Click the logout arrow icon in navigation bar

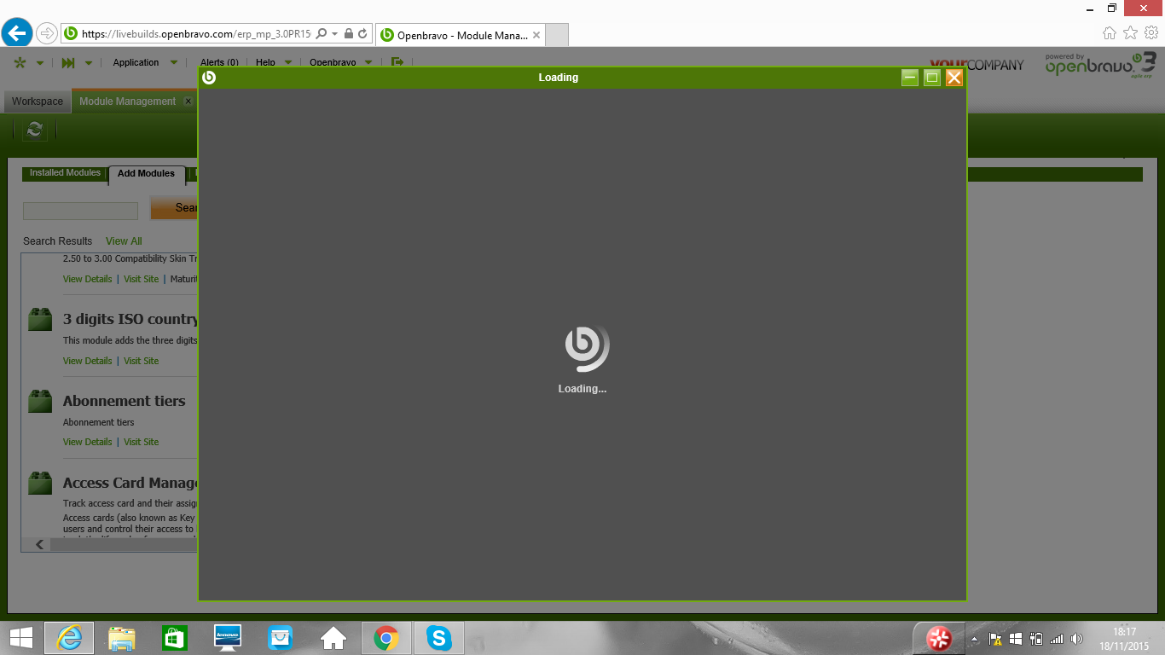pyautogui.click(x=397, y=62)
